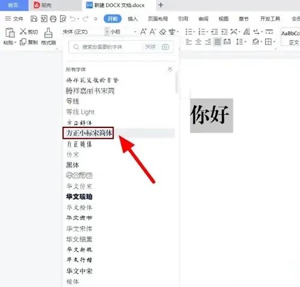The width and height of the screenshot is (300, 287).
Task: Click the font list vertical scrollbar
Action: tap(176, 82)
